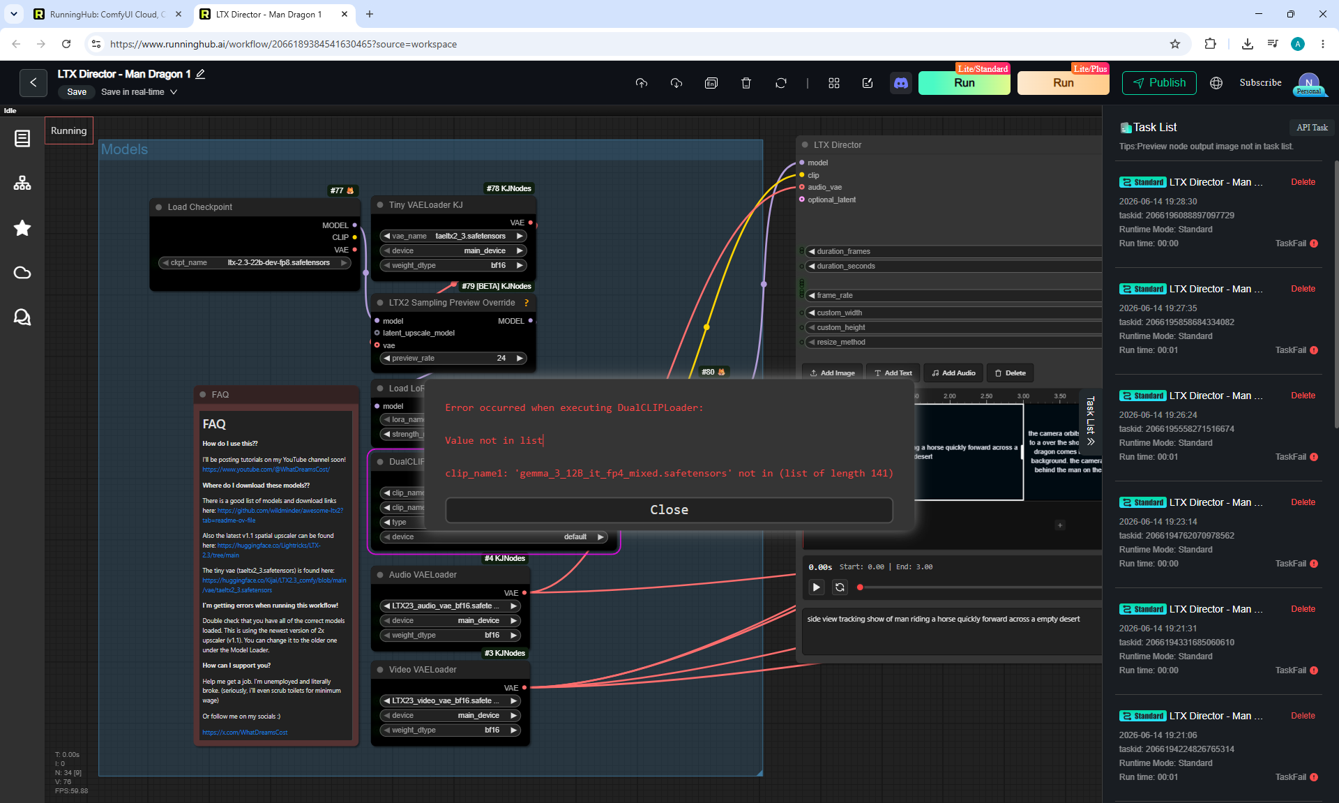Screen dimensions: 1339x803
Task: Switch language with the En toolbar icon
Action: click(x=711, y=83)
